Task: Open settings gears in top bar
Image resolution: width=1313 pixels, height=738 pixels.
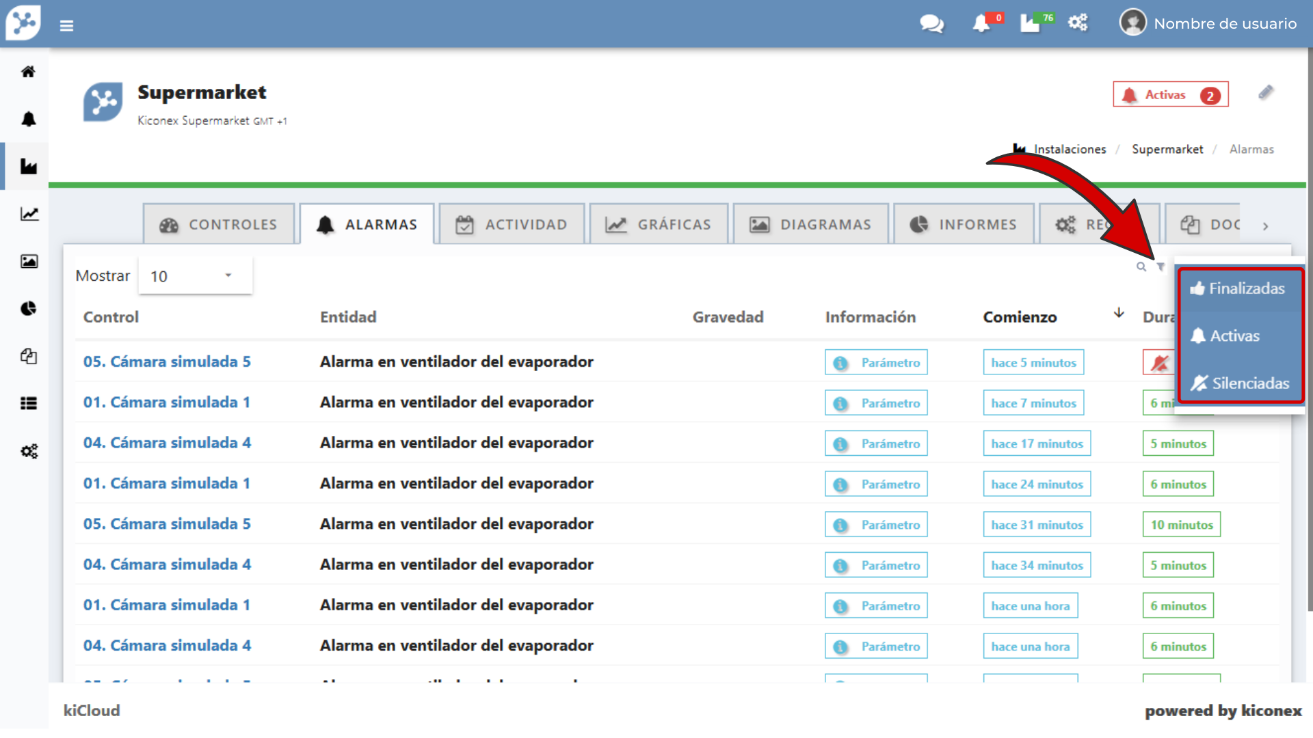Action: (x=1078, y=23)
